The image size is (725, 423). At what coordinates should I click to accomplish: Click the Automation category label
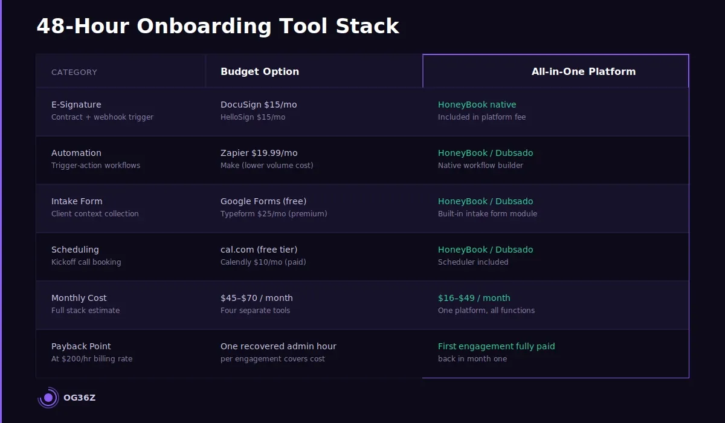coord(76,153)
